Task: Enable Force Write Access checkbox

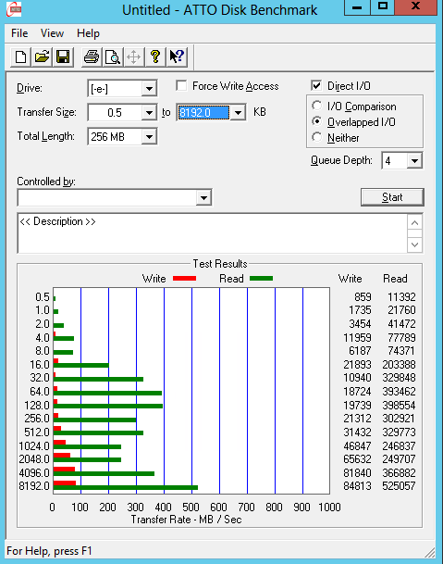Action: click(x=181, y=86)
